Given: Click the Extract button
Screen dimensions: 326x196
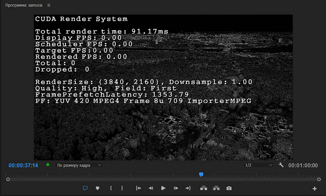Looking at the screenshot, I should [x=216, y=188].
